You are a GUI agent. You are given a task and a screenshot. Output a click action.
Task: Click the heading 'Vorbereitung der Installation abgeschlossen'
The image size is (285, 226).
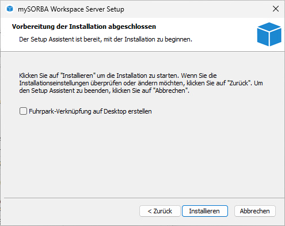[84, 27]
